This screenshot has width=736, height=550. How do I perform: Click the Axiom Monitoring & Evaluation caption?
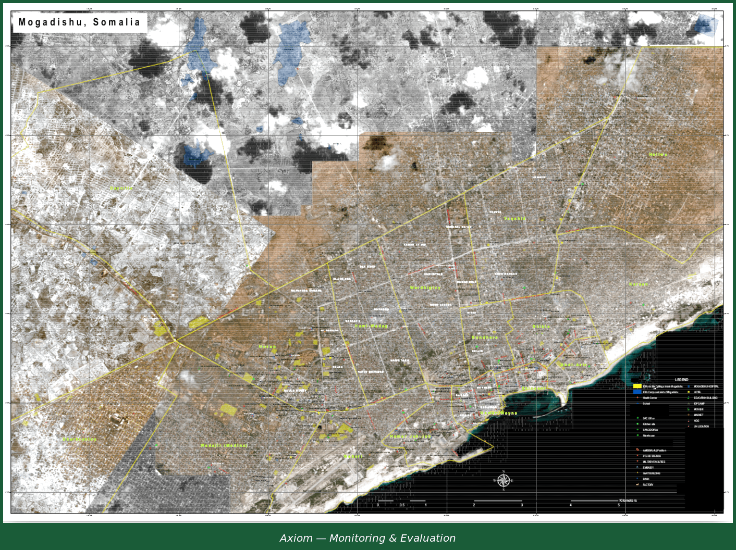(368, 538)
